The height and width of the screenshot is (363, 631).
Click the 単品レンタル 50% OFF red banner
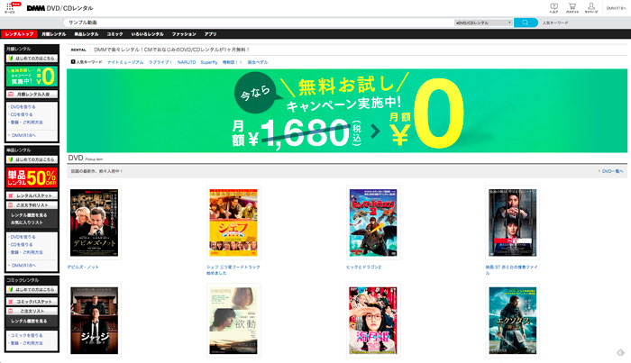(x=32, y=177)
